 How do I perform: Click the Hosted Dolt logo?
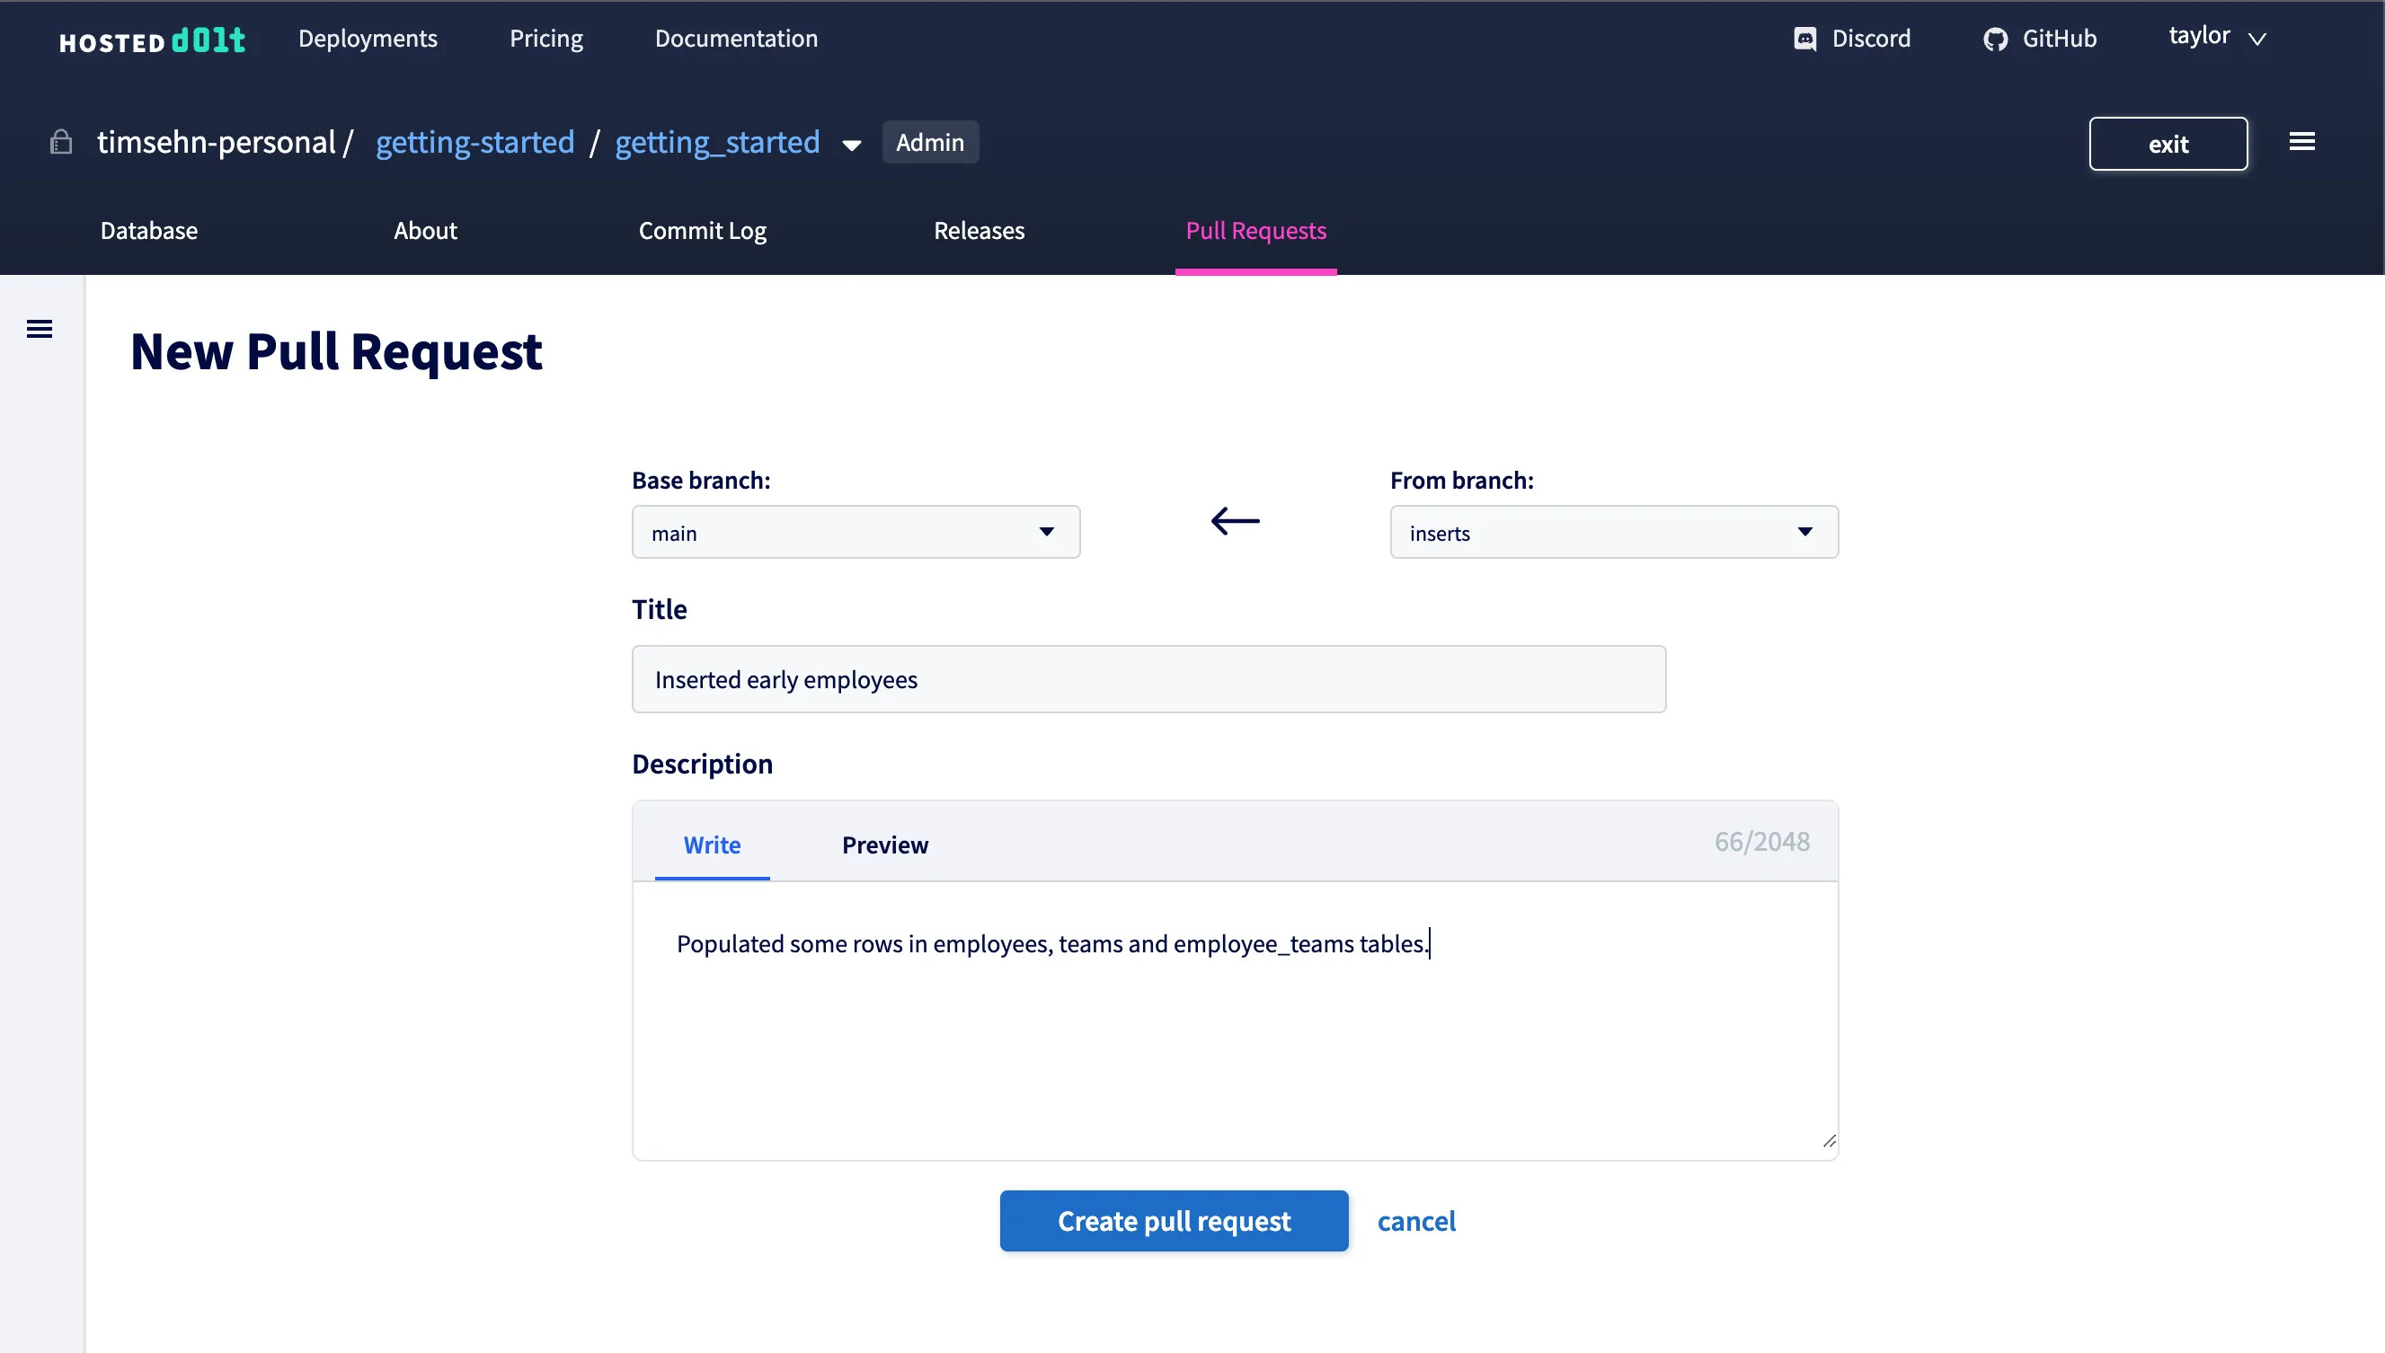pos(152,39)
